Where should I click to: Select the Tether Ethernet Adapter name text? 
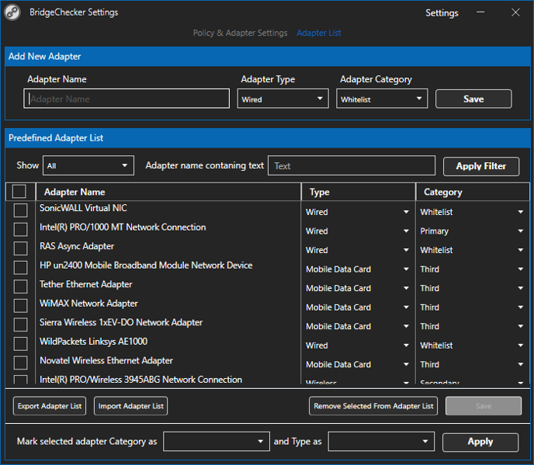(85, 284)
